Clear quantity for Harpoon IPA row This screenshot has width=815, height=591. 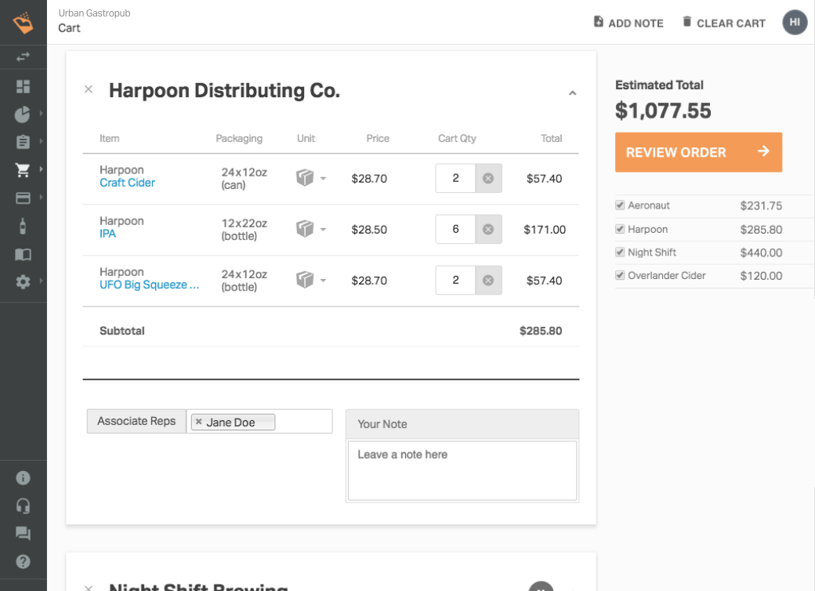coord(488,229)
